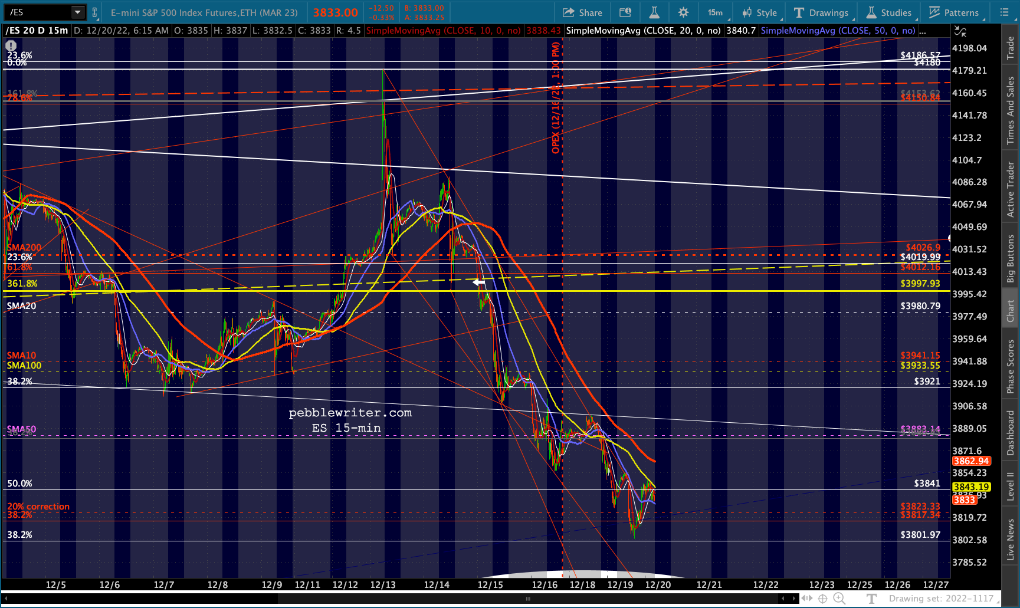Open the Trade sidebar tab
The height and width of the screenshot is (608, 1020).
point(1011,48)
